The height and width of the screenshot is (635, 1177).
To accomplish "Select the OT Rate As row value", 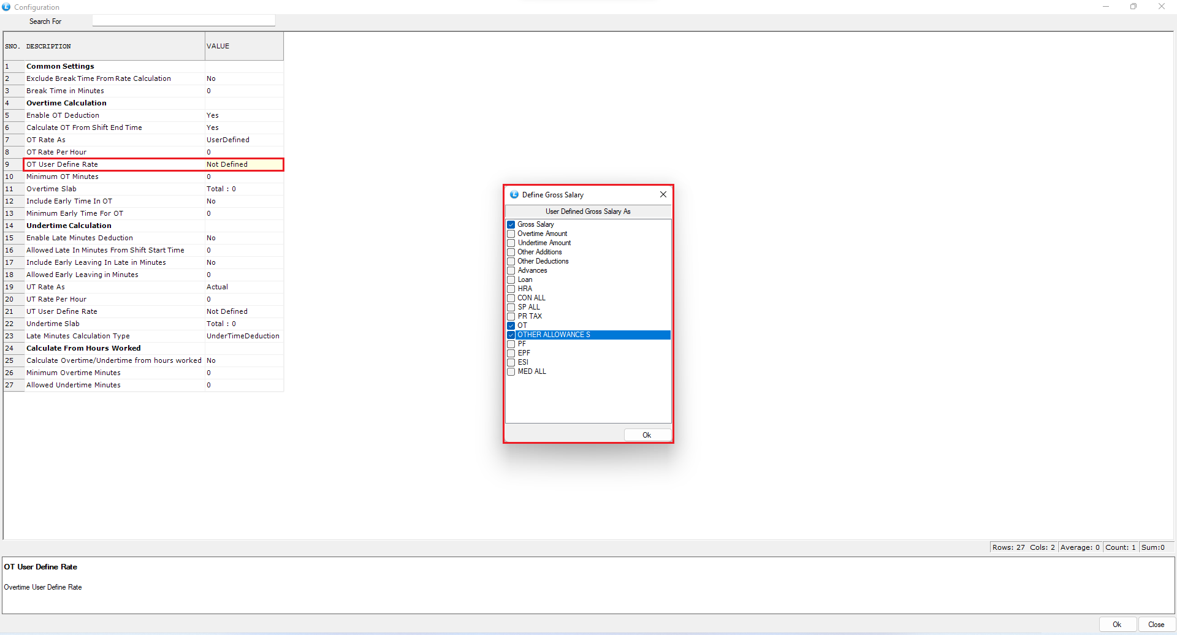I will pos(243,140).
